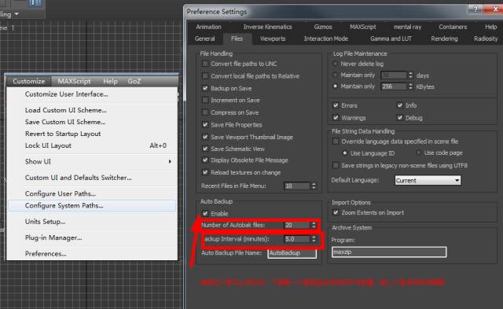Select Use code page option
The width and height of the screenshot is (503, 309).
tap(418, 153)
